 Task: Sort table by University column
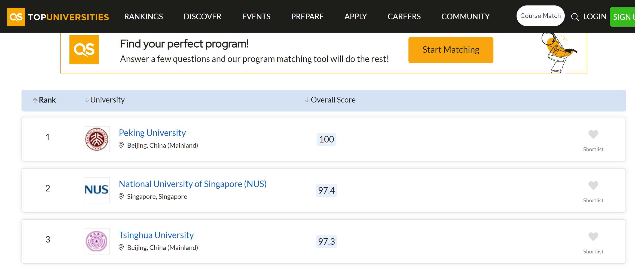[105, 100]
